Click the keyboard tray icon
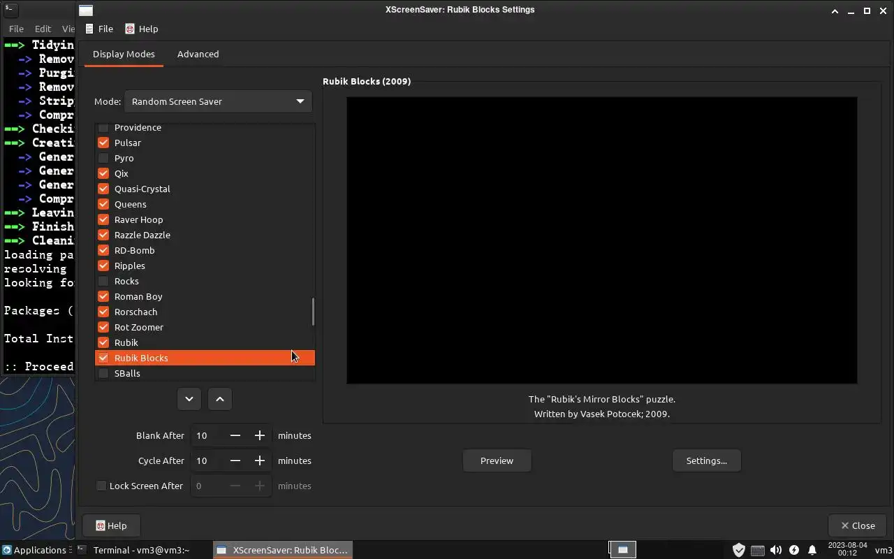The width and height of the screenshot is (894, 559). tap(757, 550)
